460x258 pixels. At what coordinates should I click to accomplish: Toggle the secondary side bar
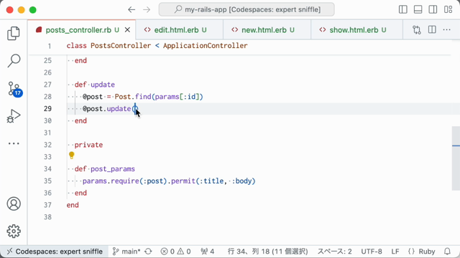pyautogui.click(x=433, y=9)
